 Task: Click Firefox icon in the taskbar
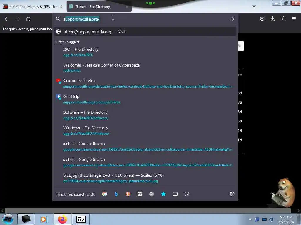tap(62, 219)
